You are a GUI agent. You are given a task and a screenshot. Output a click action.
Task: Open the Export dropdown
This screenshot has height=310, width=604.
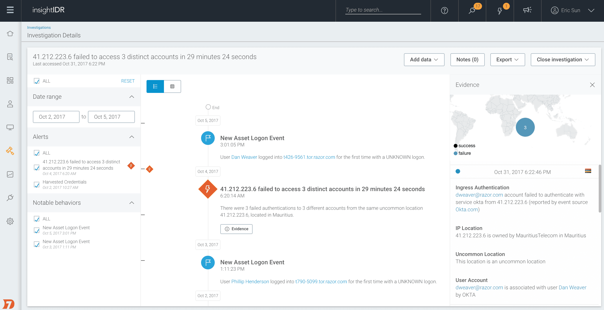[508, 60]
